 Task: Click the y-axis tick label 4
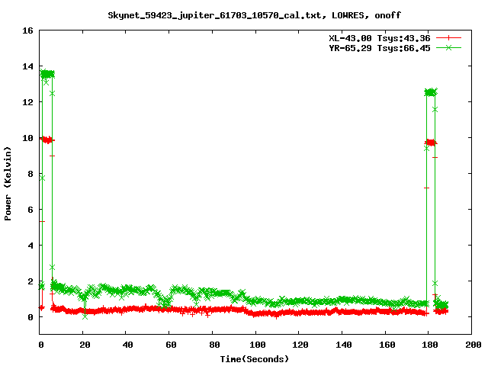pos(30,246)
